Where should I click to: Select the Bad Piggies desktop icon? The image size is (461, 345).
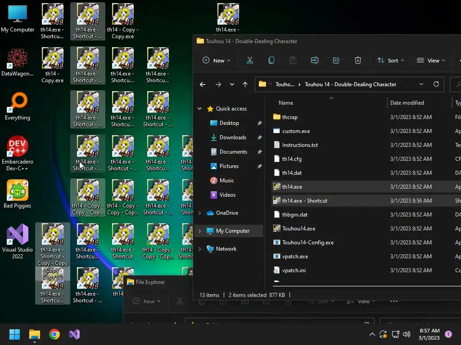click(x=18, y=194)
